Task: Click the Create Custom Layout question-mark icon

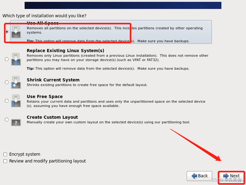Action: pyautogui.click(x=16, y=122)
